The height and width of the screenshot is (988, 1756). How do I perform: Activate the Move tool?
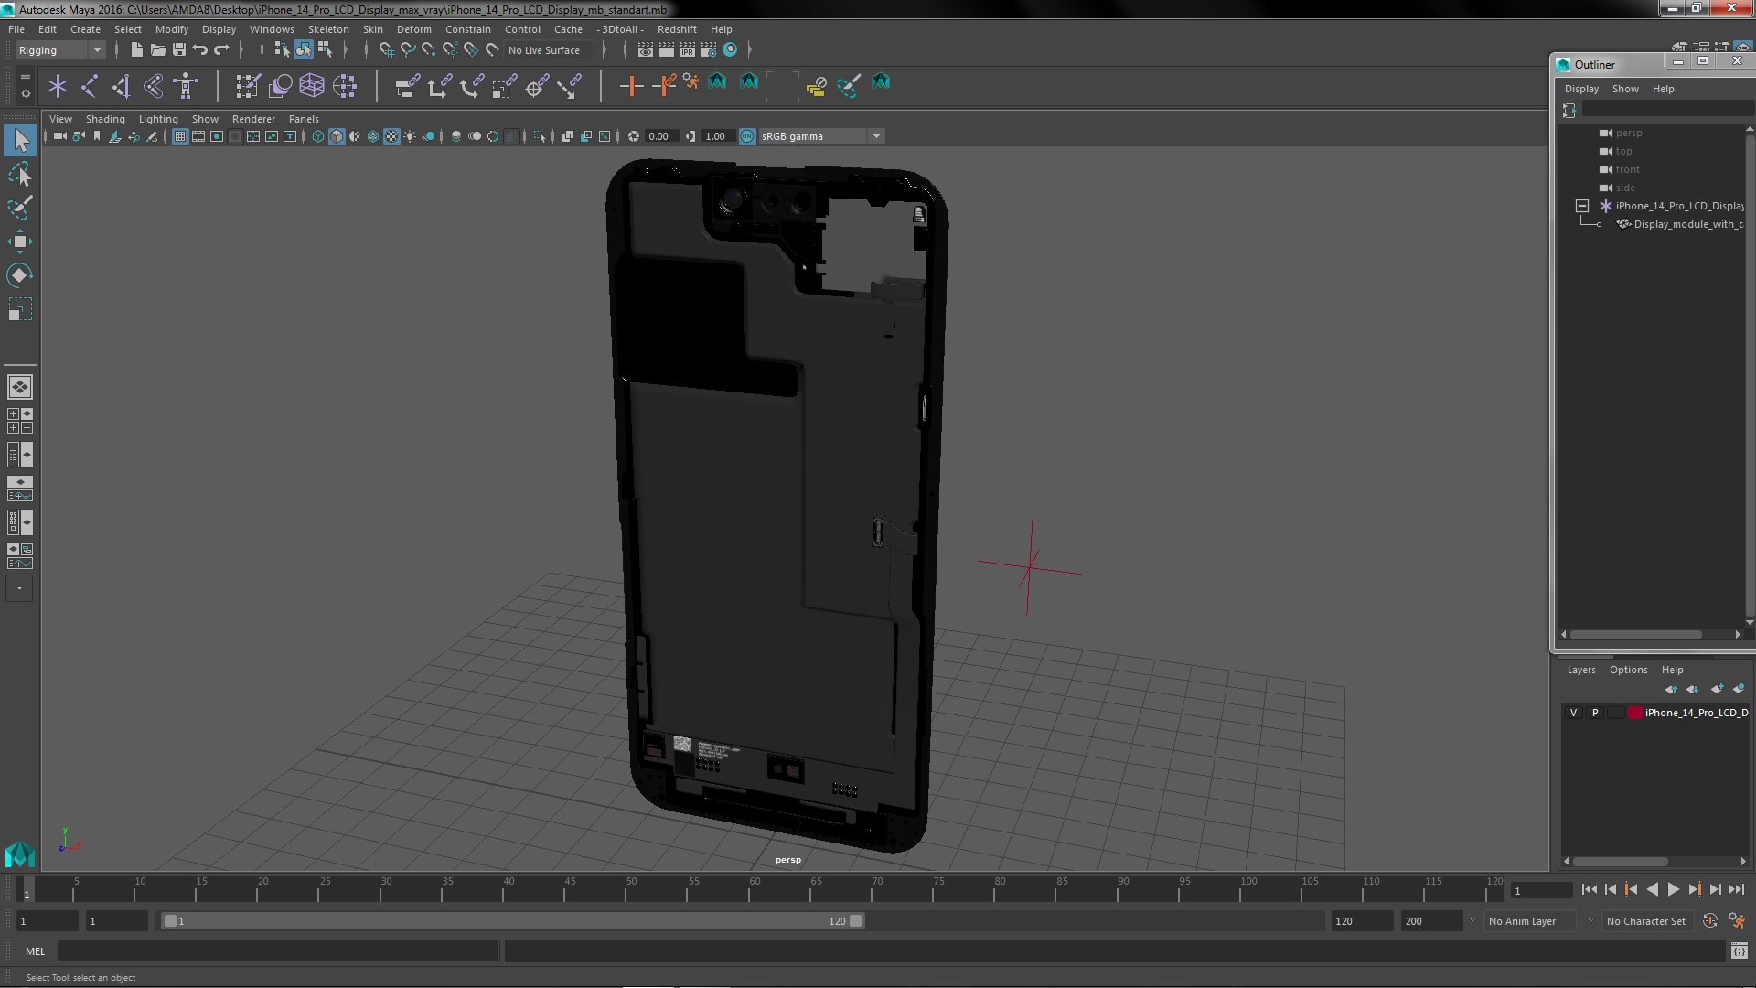tap(20, 242)
